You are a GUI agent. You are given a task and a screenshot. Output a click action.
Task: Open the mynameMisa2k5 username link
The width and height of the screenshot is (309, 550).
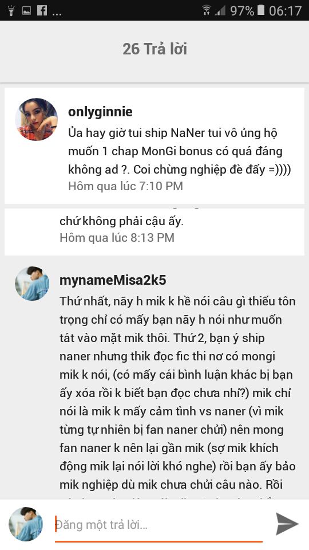pos(113,280)
